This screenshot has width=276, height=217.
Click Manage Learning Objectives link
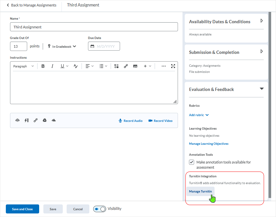pyautogui.click(x=209, y=144)
